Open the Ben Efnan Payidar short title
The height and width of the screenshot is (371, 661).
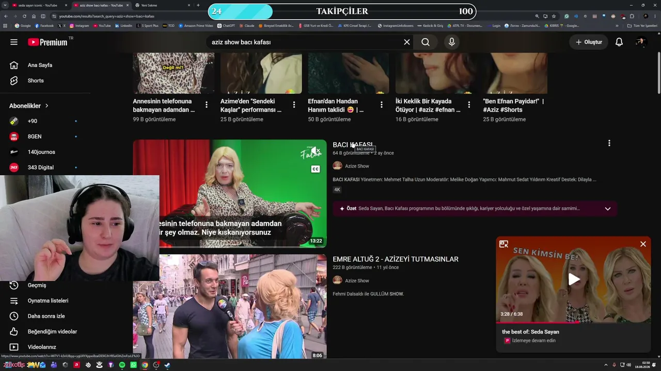tap(513, 106)
